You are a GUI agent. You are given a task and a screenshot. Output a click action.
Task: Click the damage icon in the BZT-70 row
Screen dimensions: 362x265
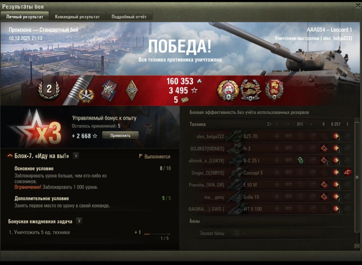pyautogui.click(x=336, y=136)
